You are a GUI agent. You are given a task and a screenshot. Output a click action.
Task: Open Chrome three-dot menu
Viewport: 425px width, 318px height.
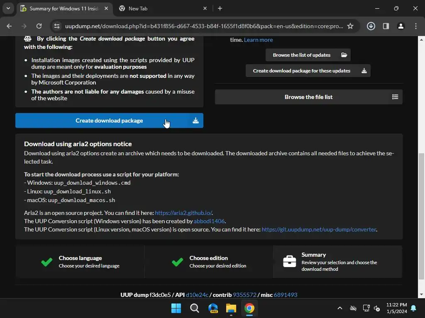pyautogui.click(x=415, y=26)
